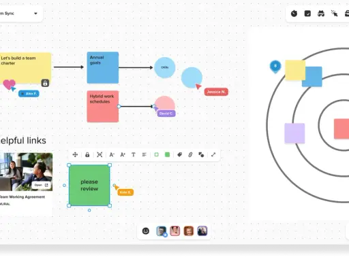The height and width of the screenshot is (261, 349).
Task: Open text alignment options icon
Action: coord(144,155)
